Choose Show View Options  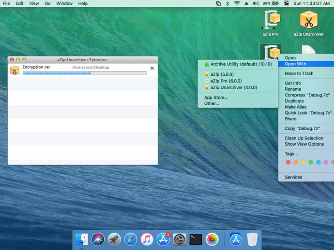(306, 144)
